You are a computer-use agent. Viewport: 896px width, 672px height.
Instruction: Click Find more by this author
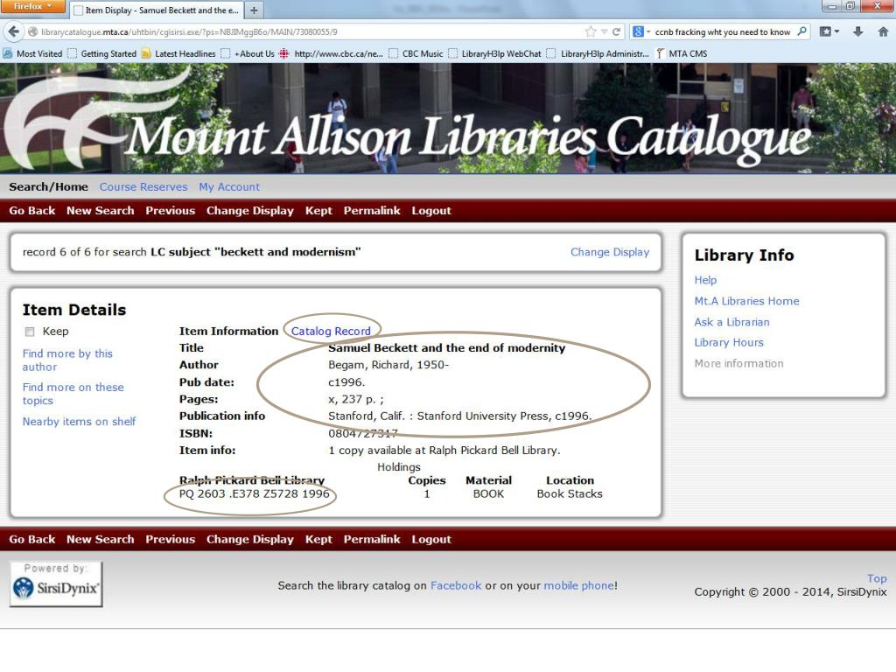[67, 360]
